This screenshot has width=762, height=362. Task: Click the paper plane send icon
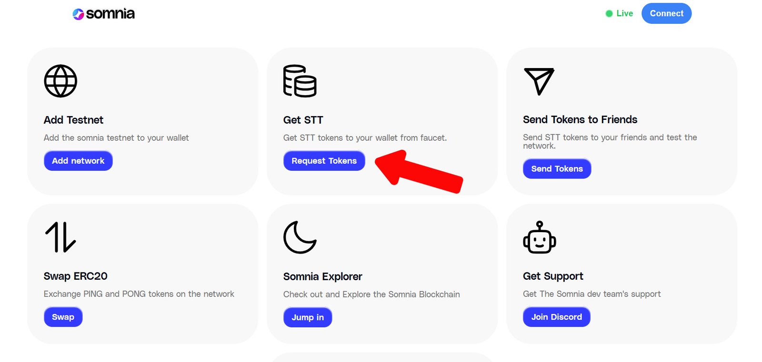pyautogui.click(x=539, y=81)
